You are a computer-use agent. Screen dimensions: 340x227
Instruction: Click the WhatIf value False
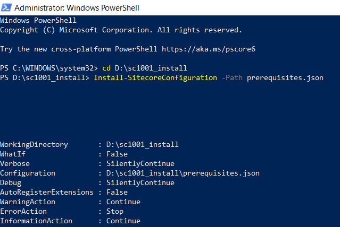[x=117, y=154]
